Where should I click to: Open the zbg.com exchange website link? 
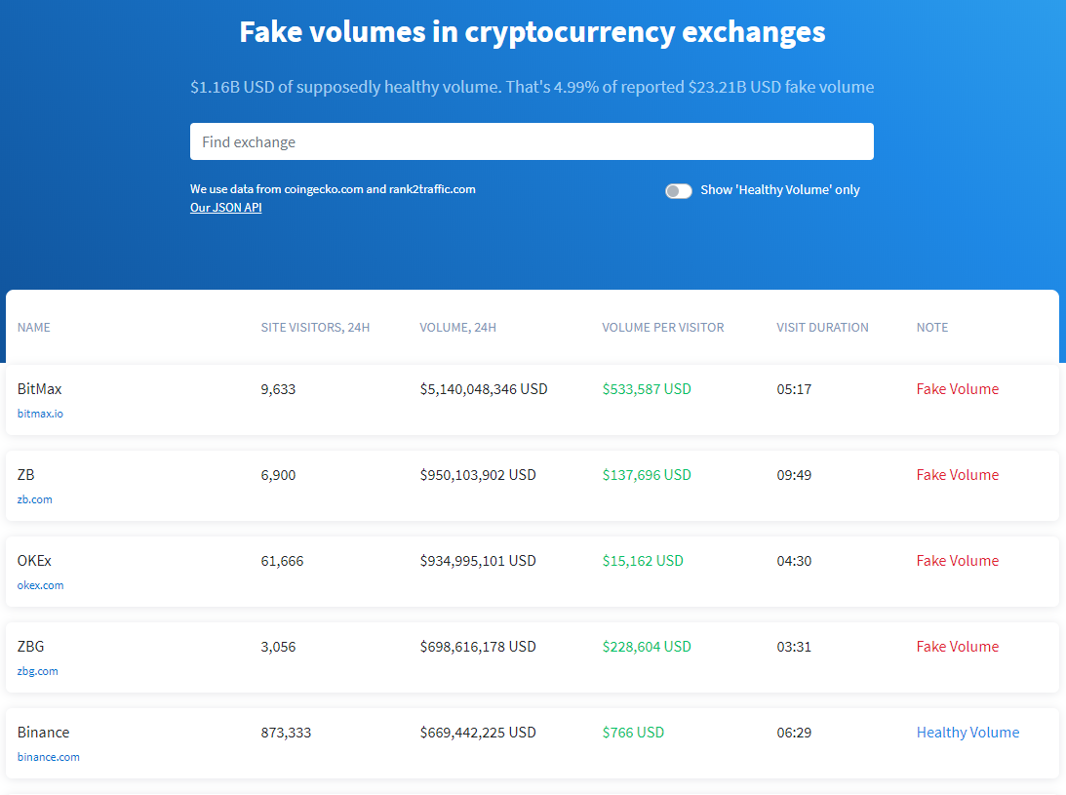coord(38,670)
